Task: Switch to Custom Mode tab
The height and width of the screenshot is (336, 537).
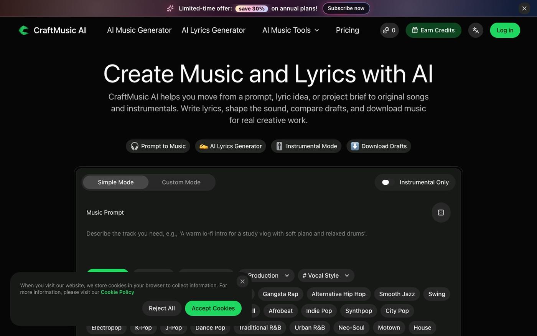Action: (x=181, y=182)
